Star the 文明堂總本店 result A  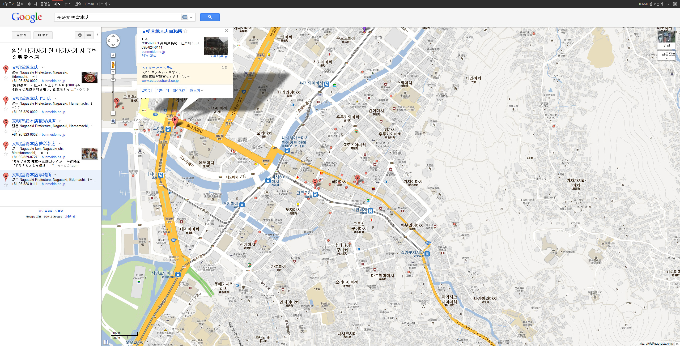6,78
